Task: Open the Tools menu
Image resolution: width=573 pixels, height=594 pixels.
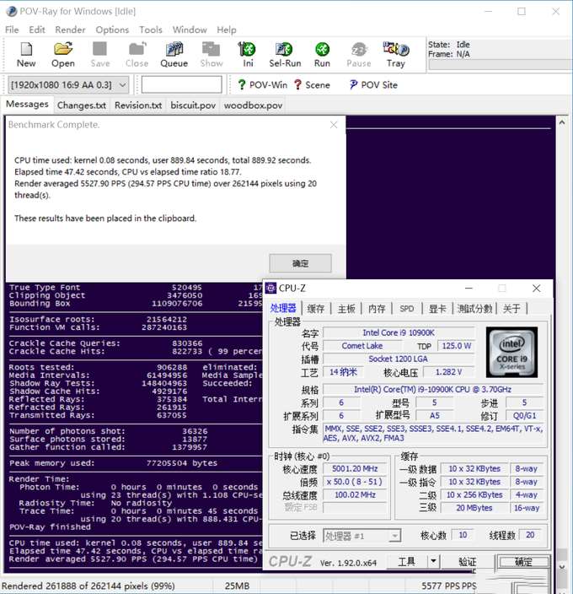Action: [151, 30]
